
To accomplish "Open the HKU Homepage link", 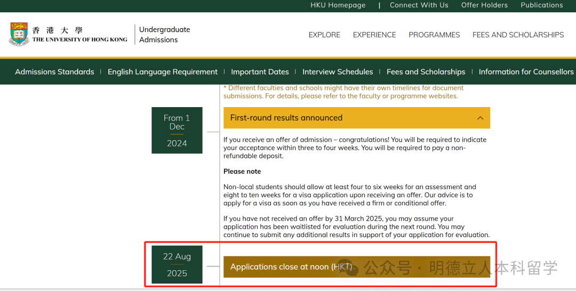I will [x=338, y=5].
